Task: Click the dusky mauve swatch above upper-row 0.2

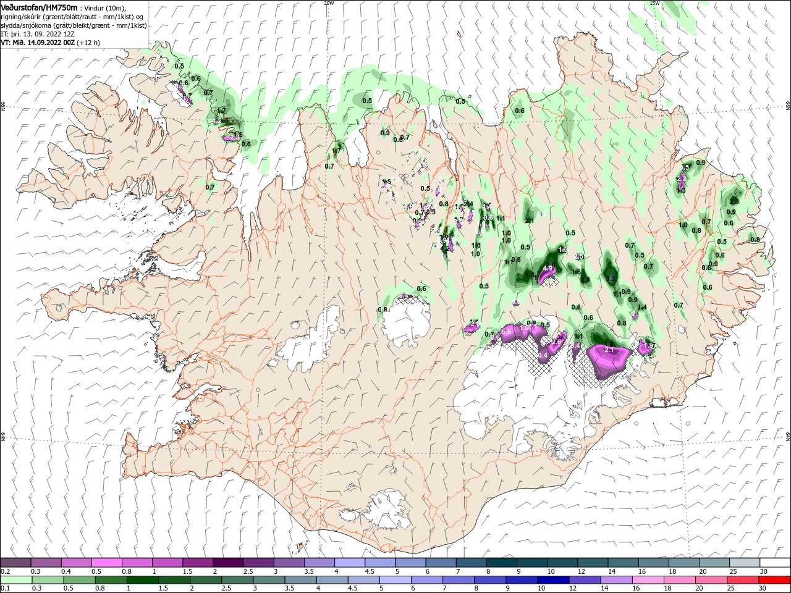Action: [15, 563]
